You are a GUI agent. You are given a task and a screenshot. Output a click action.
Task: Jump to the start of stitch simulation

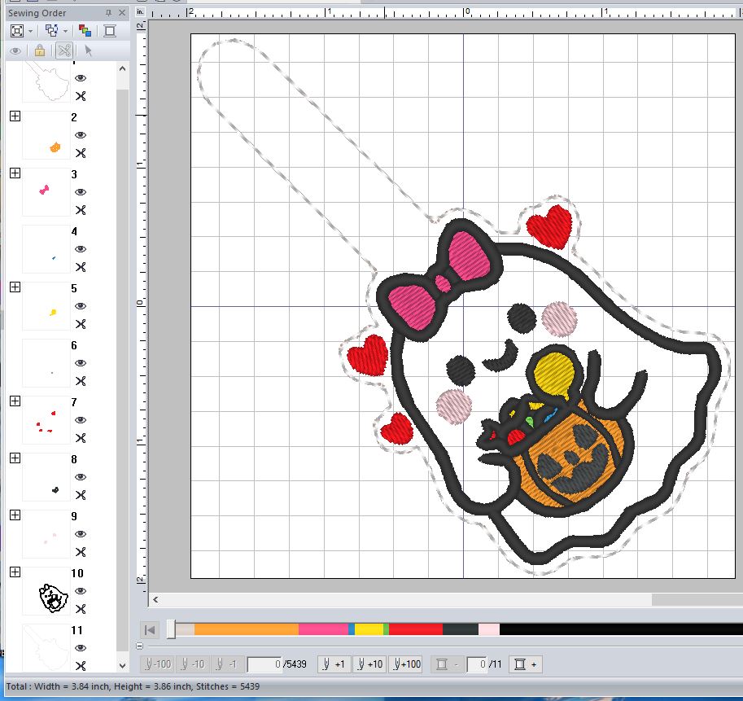(150, 630)
